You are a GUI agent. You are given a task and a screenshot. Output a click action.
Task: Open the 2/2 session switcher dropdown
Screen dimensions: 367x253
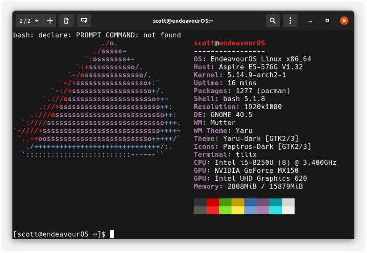tap(29, 21)
